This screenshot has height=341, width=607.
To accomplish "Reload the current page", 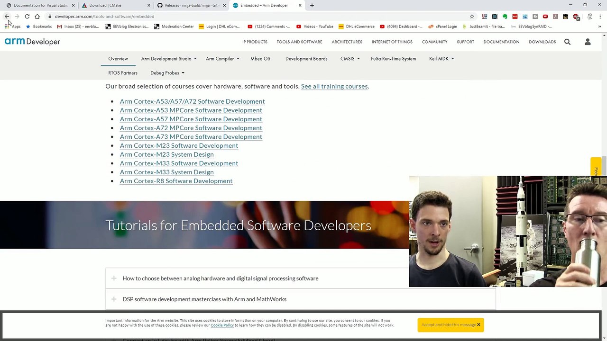I will coord(27,17).
